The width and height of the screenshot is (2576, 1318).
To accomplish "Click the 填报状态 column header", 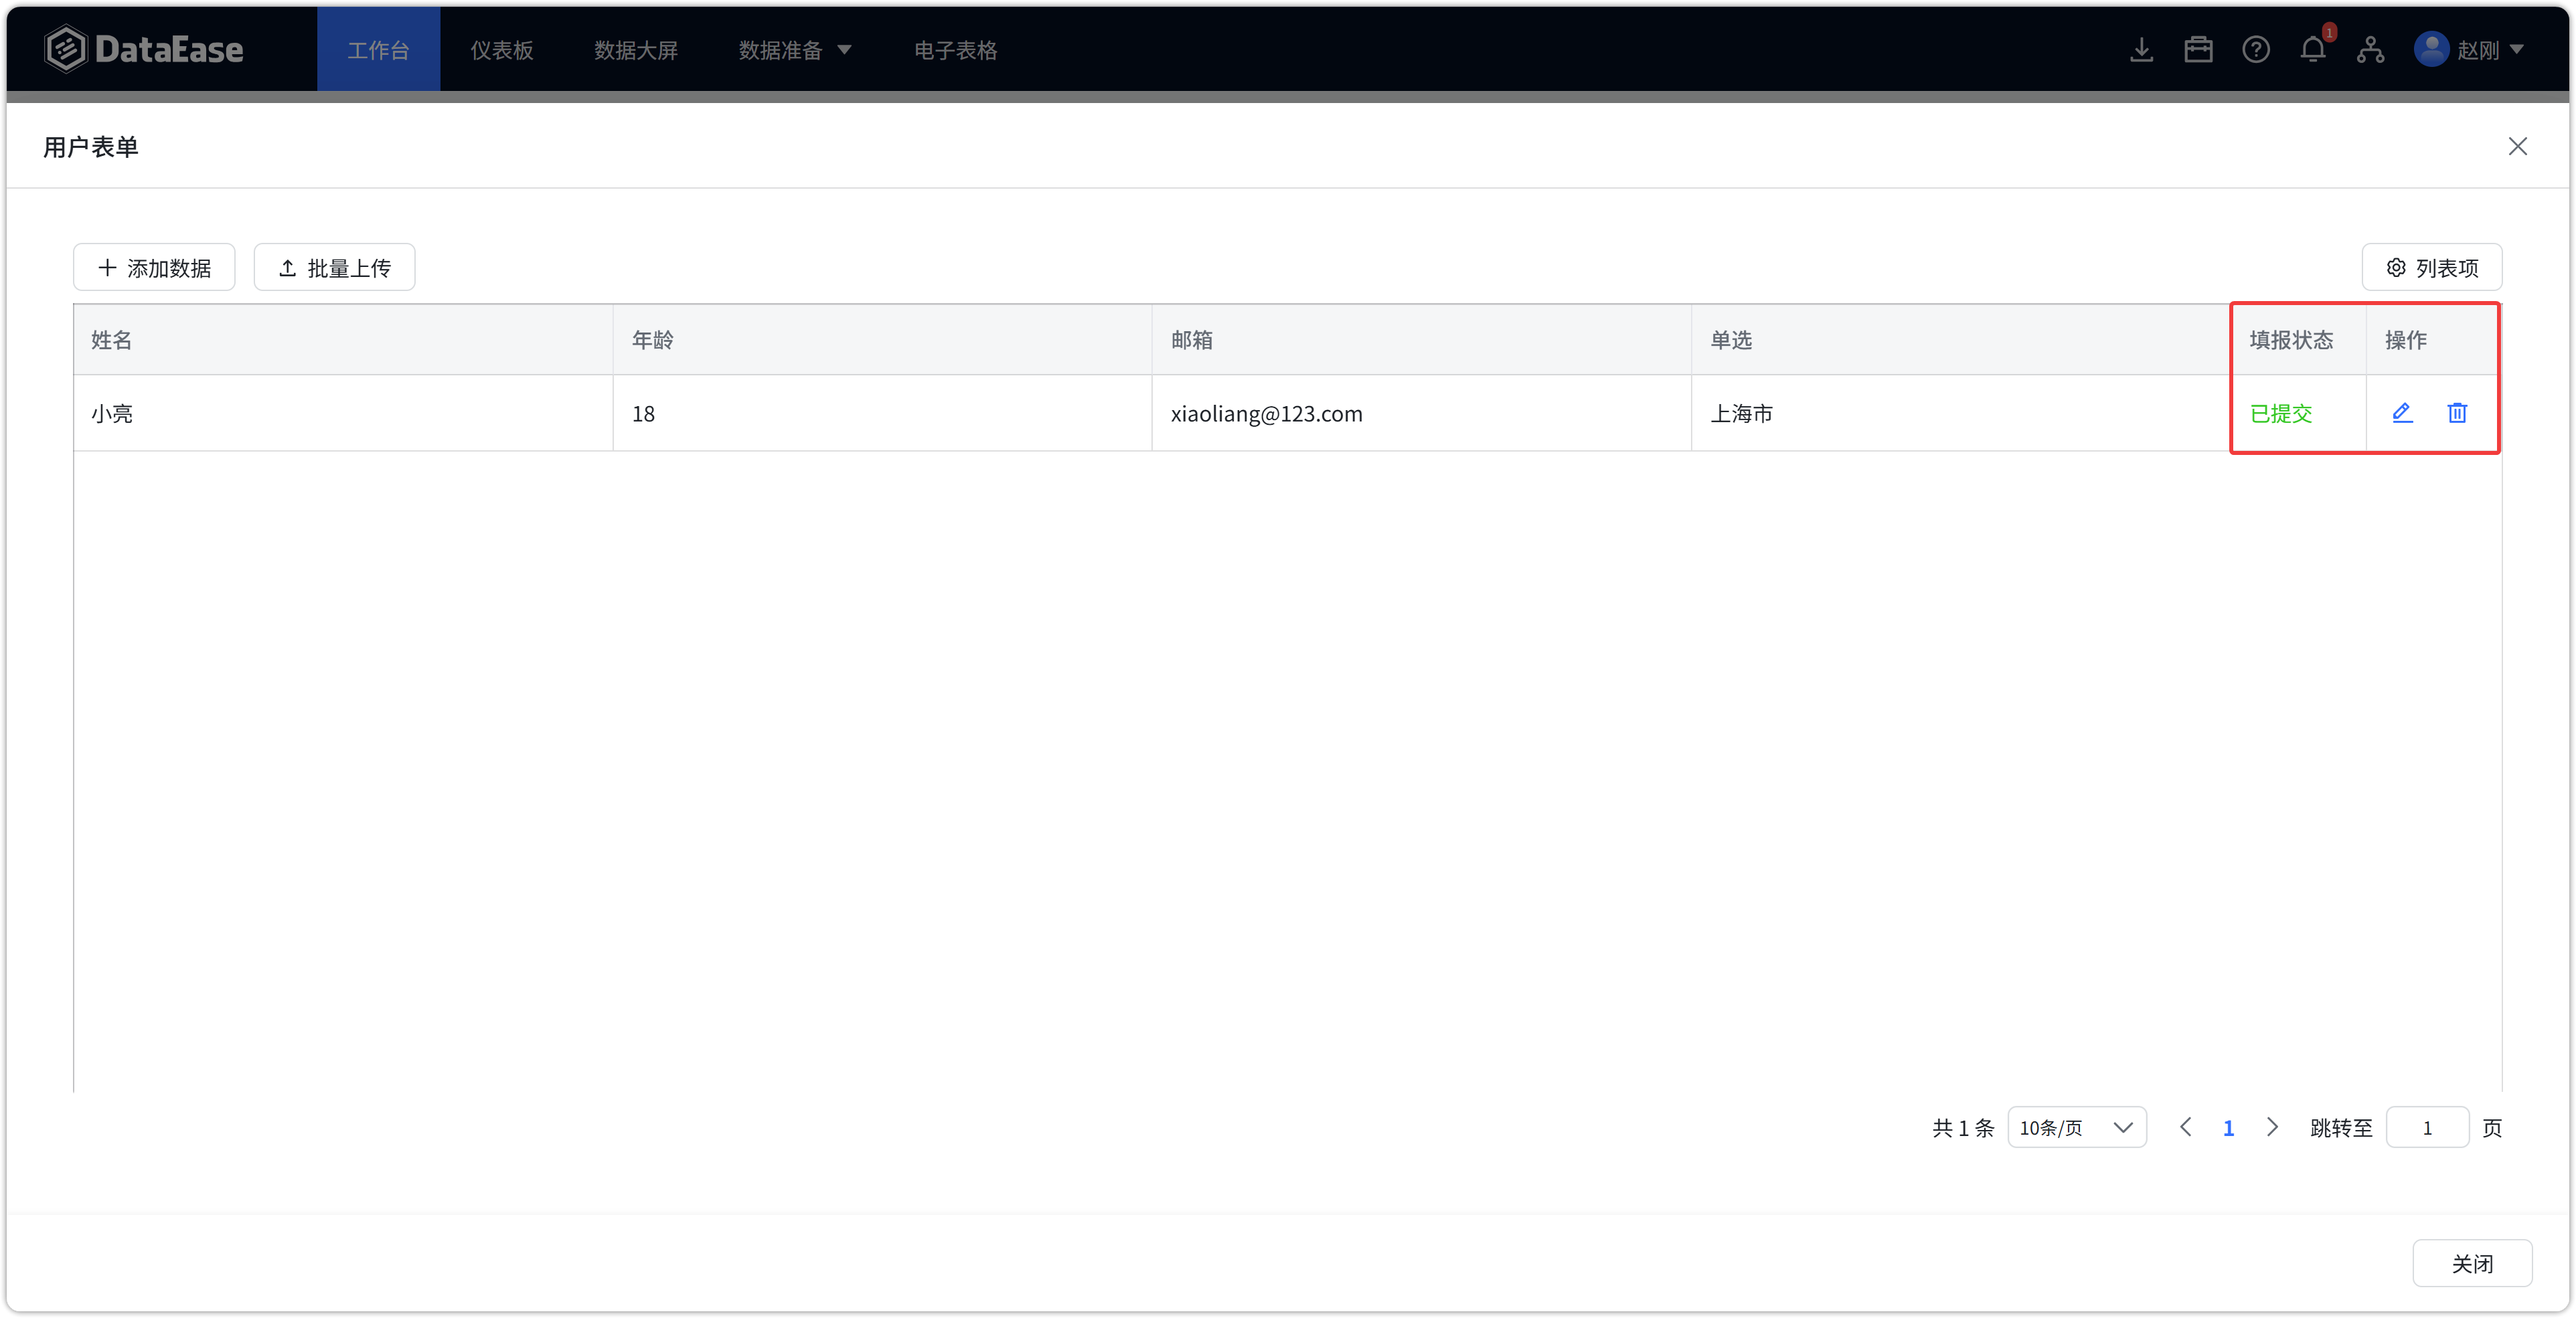I will (x=2298, y=340).
